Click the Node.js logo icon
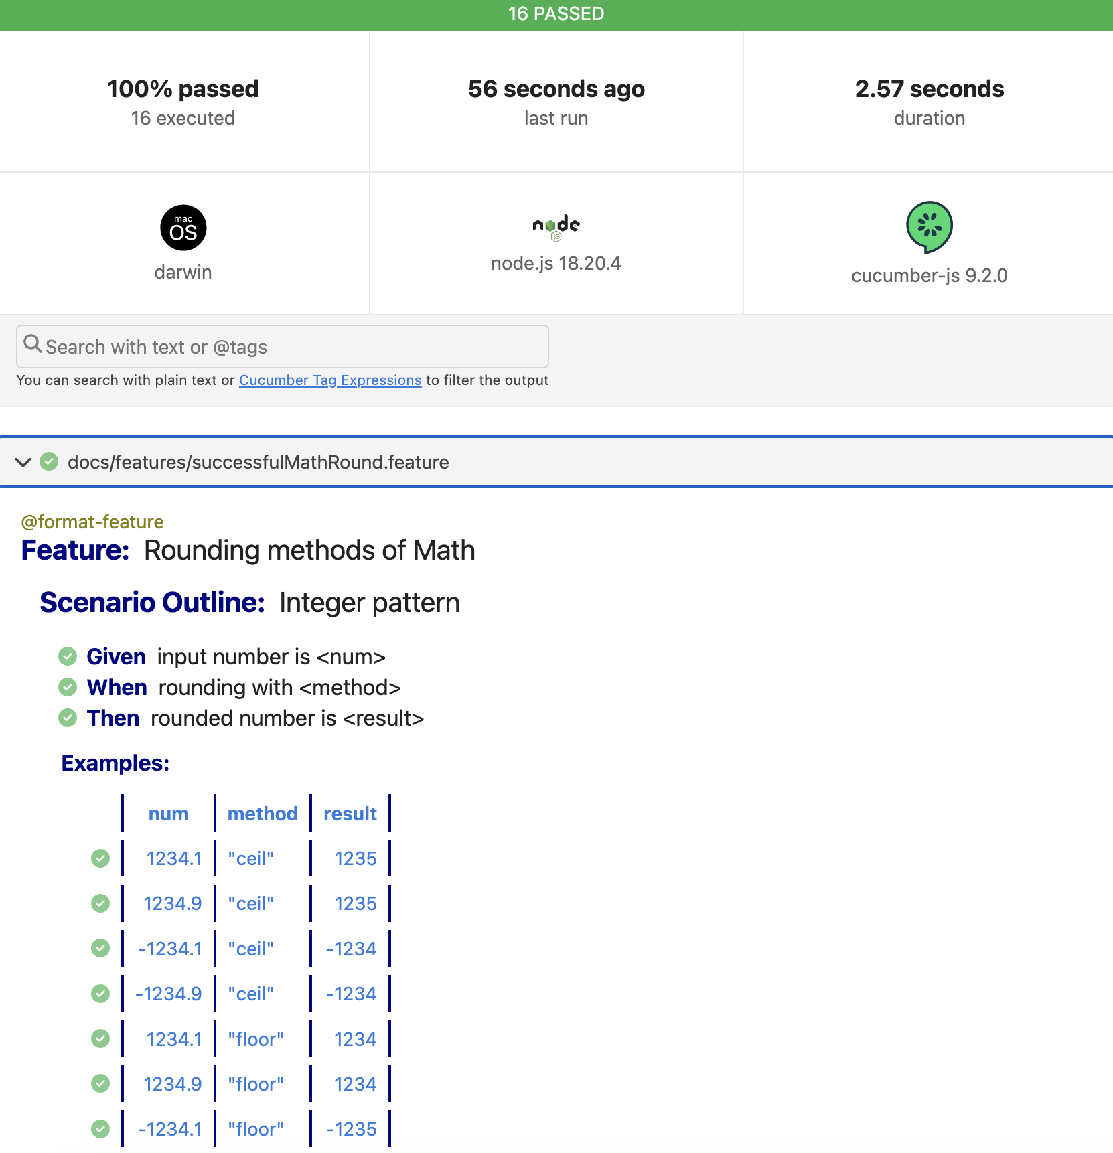This screenshot has height=1153, width=1113. coord(556,226)
